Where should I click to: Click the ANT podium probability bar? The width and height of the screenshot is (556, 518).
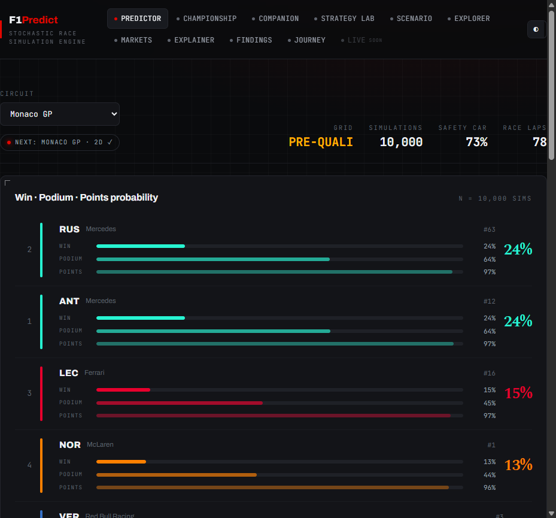point(279,331)
